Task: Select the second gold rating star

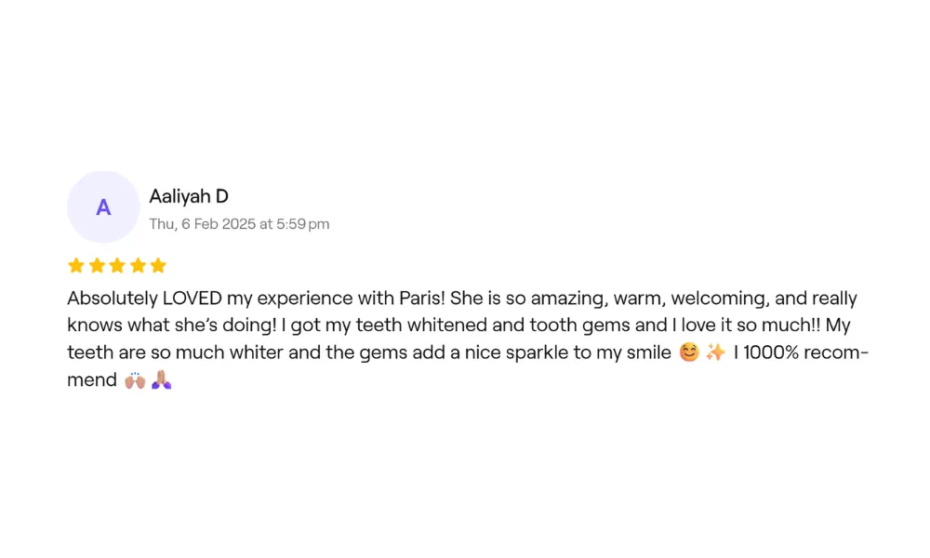Action: pyautogui.click(x=97, y=265)
